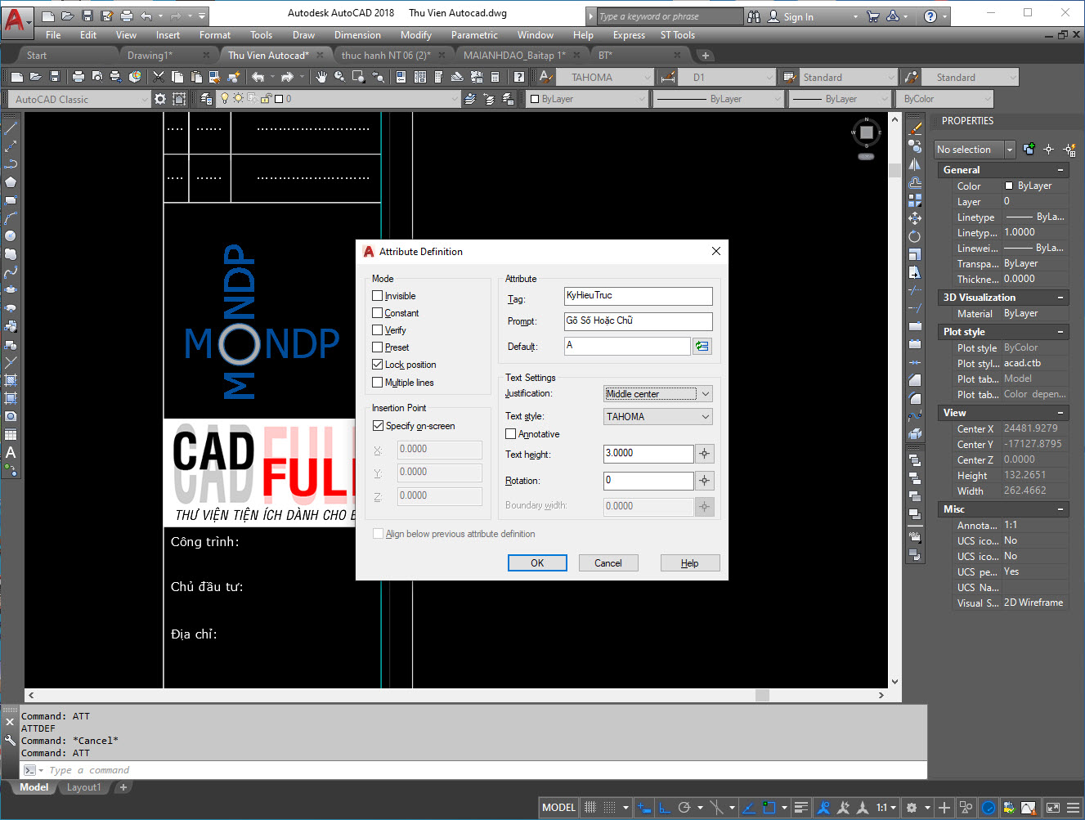This screenshot has height=820, width=1085.
Task: Switch to the Layout1 tab
Action: click(x=83, y=787)
